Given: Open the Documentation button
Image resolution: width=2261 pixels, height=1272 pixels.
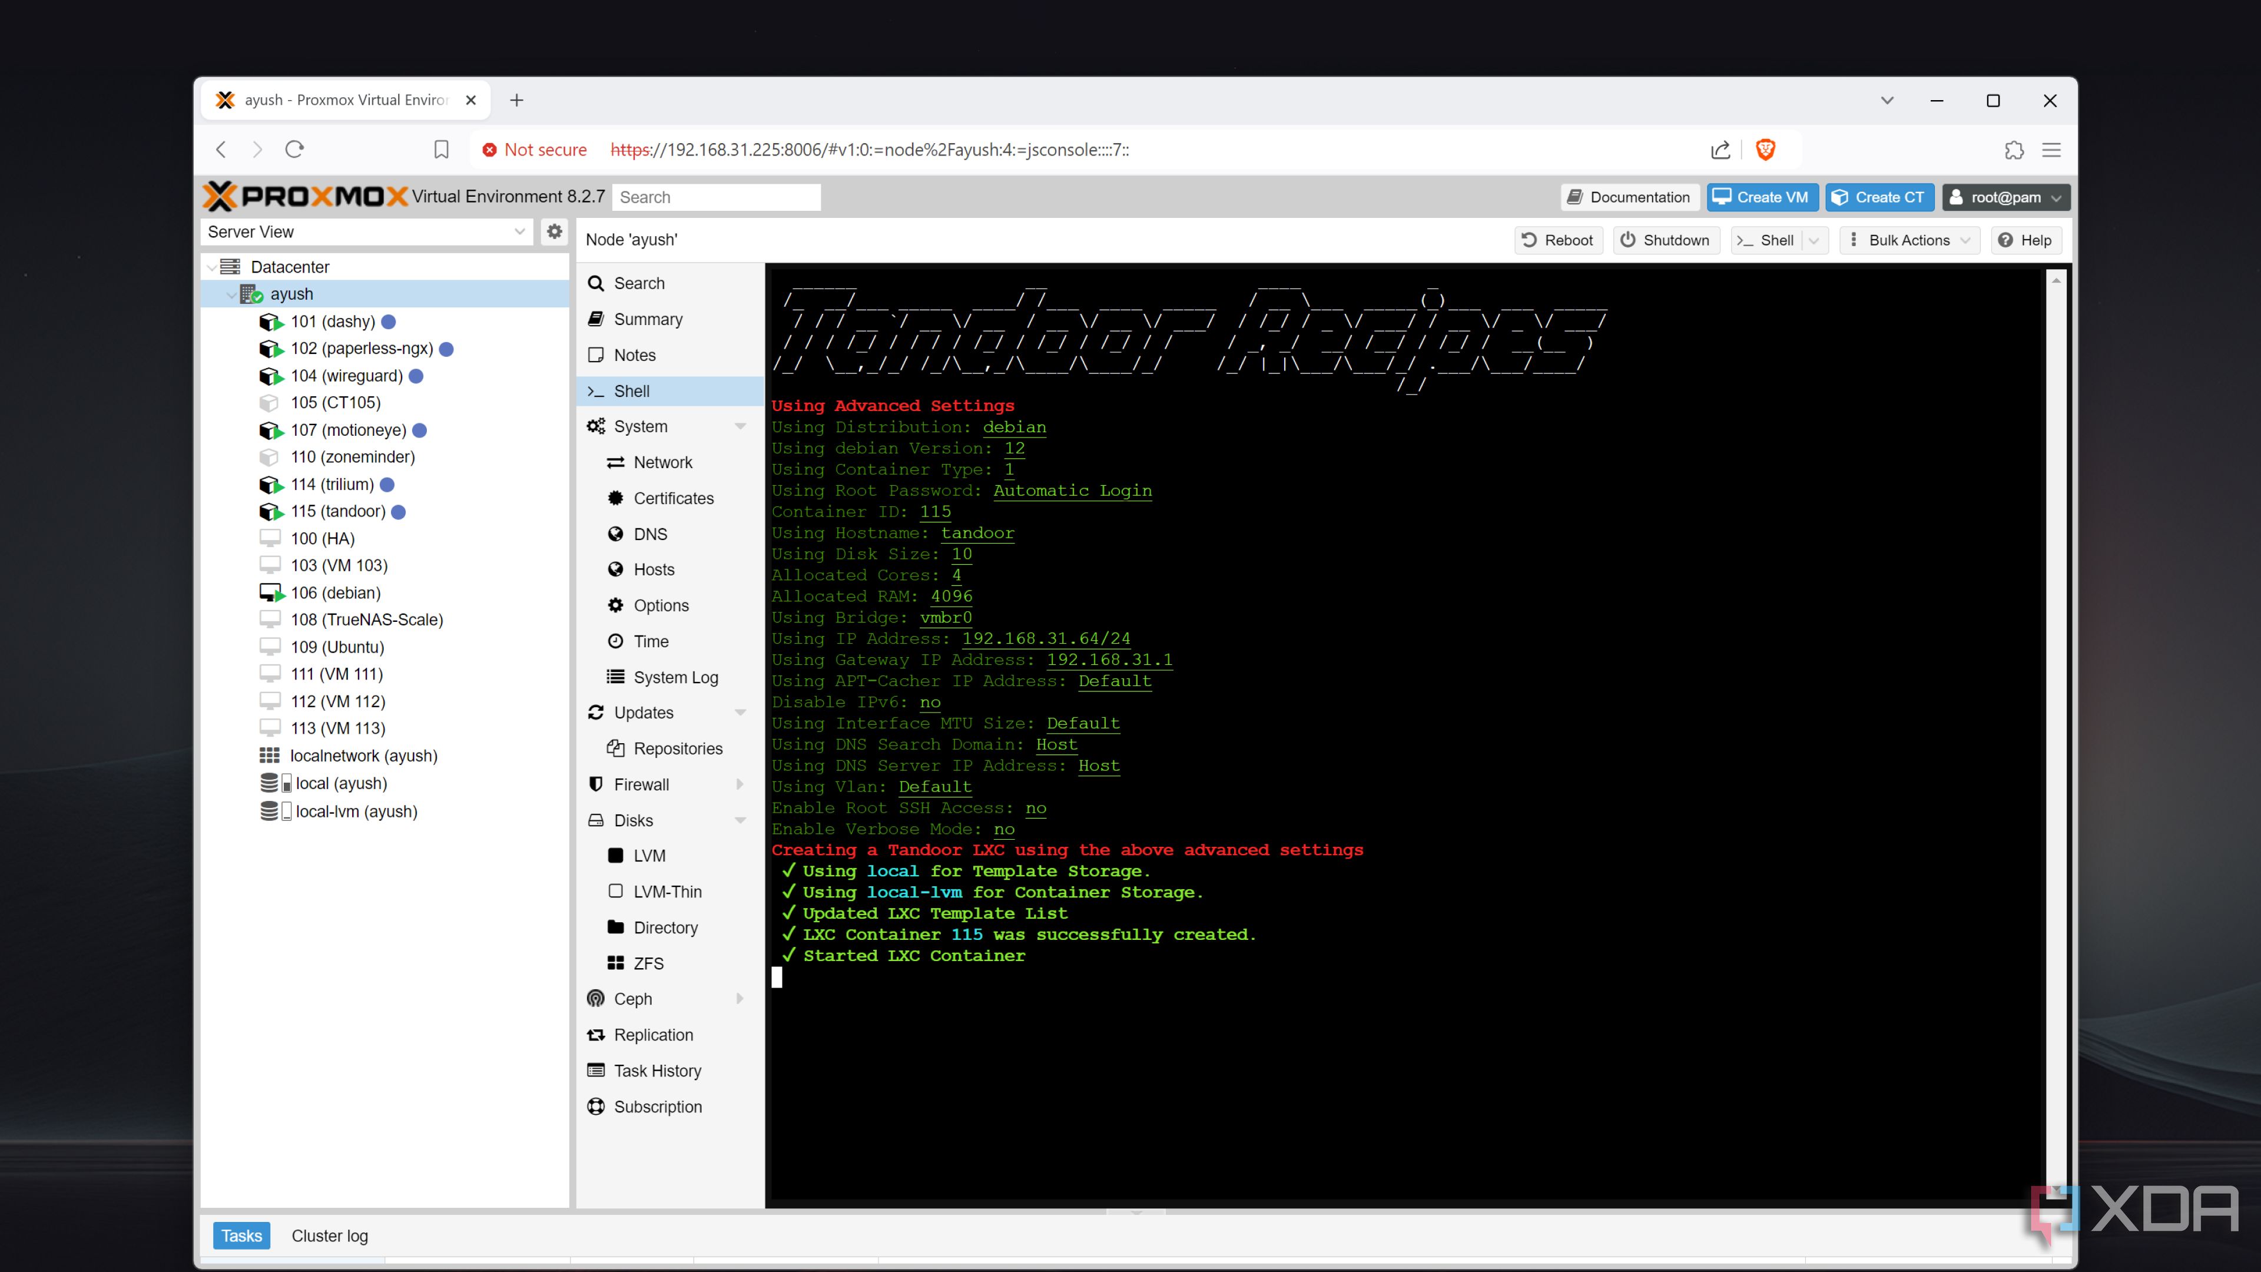Looking at the screenshot, I should [1630, 197].
